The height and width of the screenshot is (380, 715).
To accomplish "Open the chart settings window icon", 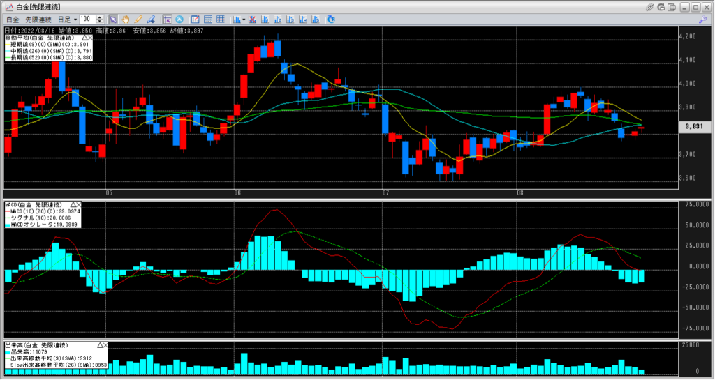I will pyautogui.click(x=196, y=20).
